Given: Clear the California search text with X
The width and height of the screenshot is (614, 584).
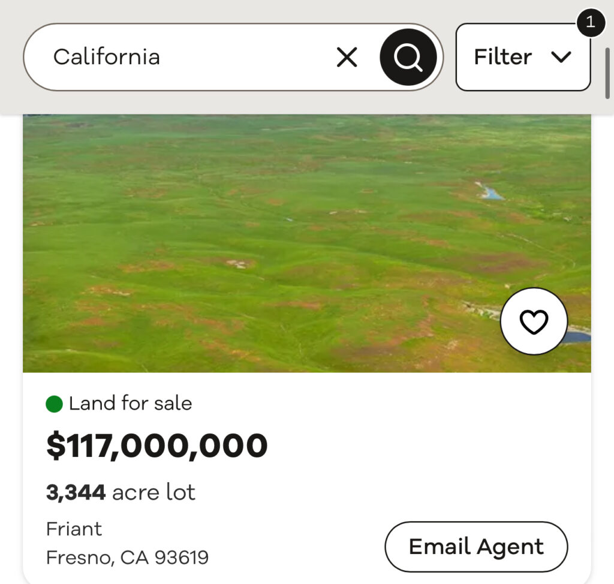Looking at the screenshot, I should click(347, 58).
